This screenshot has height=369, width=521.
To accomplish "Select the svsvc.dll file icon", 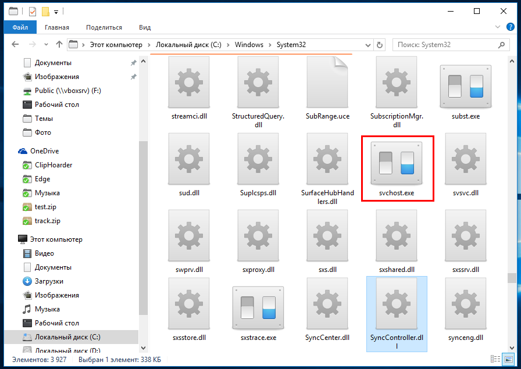I will click(466, 159).
